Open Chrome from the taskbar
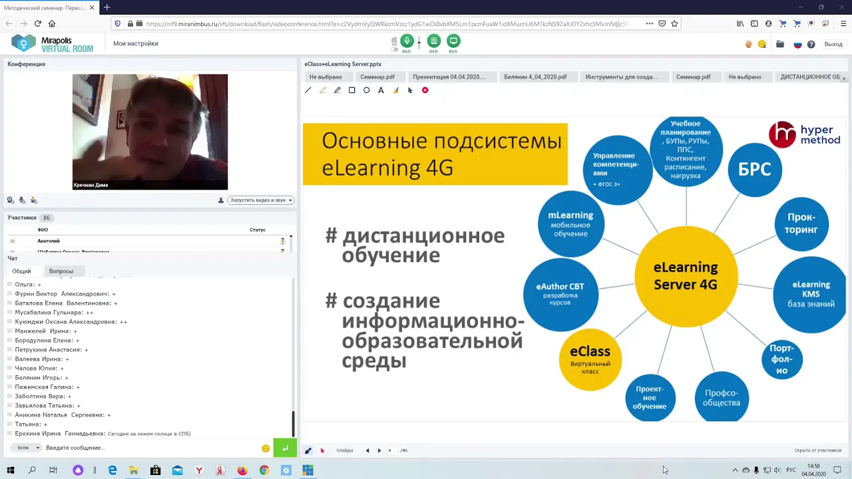This screenshot has height=479, width=852. 264,470
